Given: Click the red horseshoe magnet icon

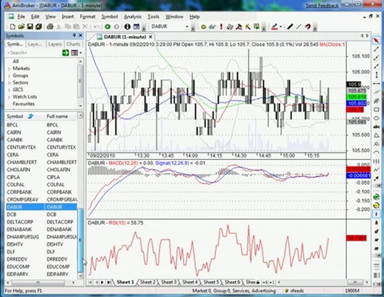Looking at the screenshot, I should click(308, 26).
